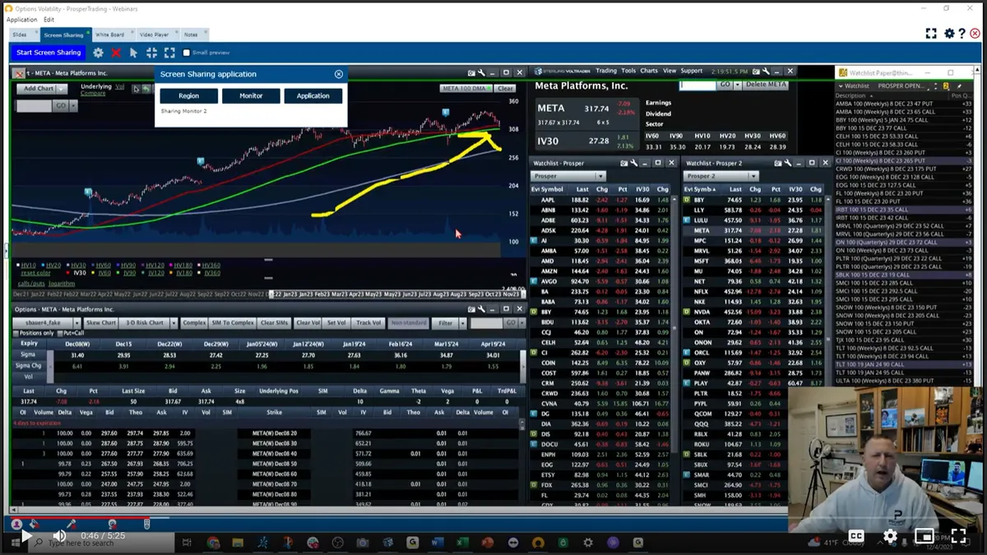Open the 3-D Risk Chart
The width and height of the screenshot is (987, 555).
(144, 322)
